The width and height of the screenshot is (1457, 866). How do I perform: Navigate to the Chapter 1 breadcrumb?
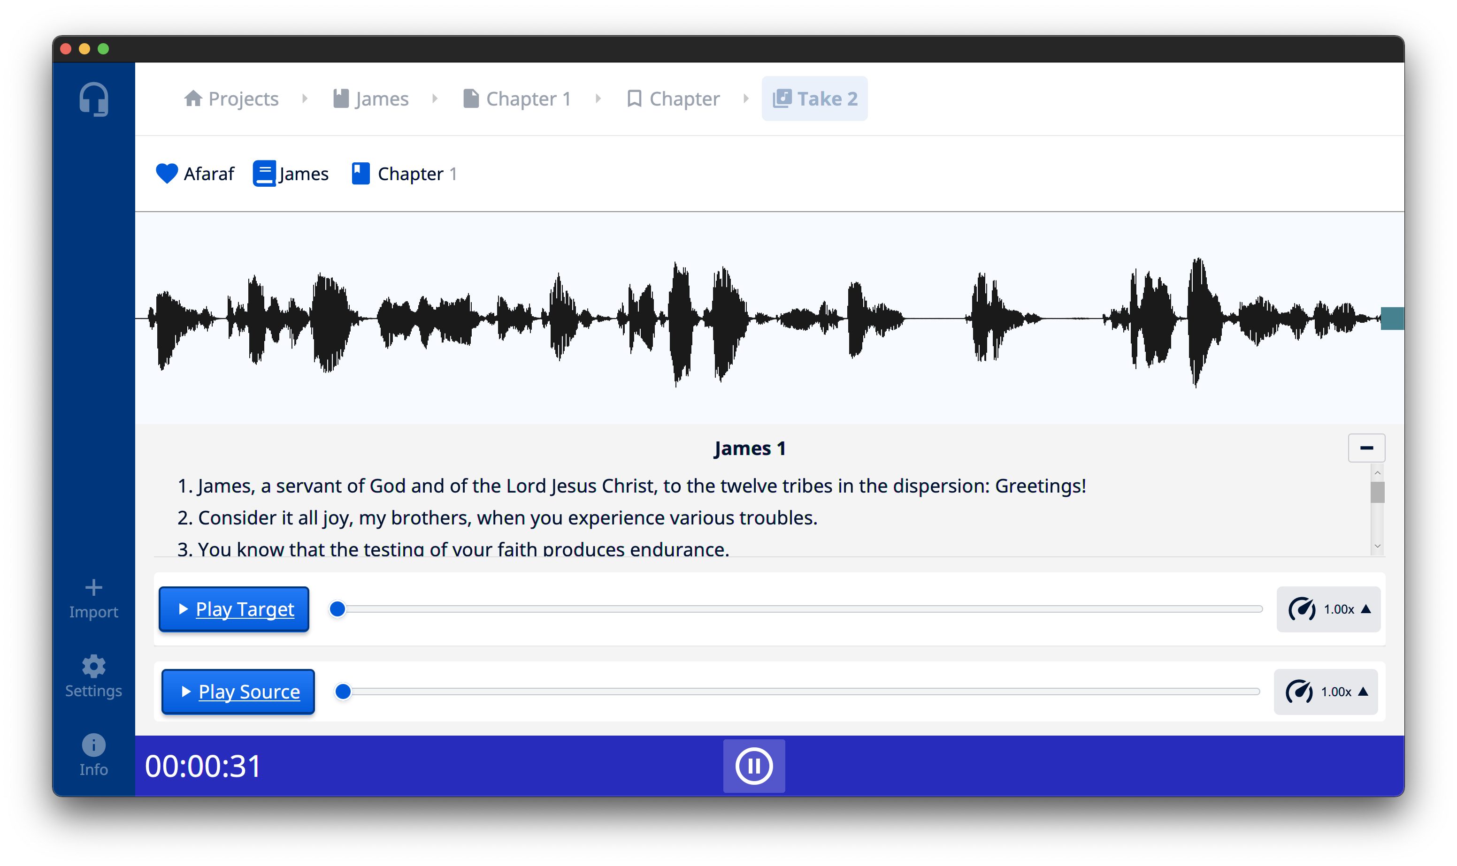(517, 99)
